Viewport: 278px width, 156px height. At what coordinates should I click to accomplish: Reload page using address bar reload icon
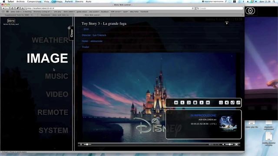click(193, 8)
